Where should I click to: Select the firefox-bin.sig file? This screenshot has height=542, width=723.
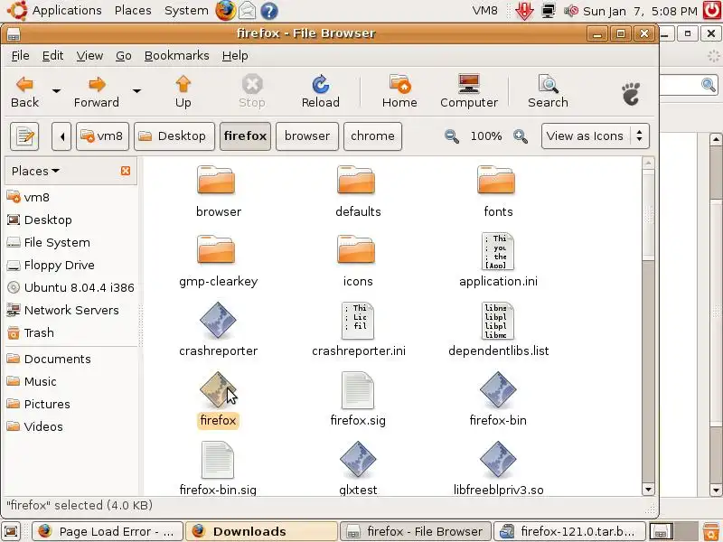click(218, 460)
